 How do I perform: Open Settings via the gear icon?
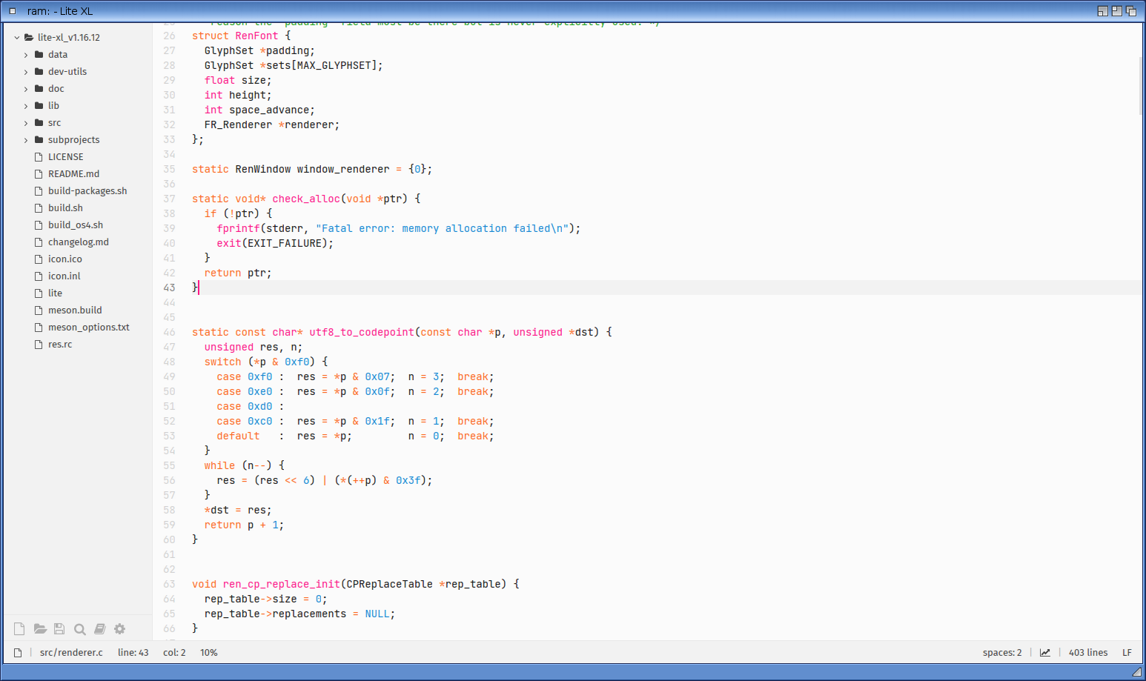click(x=119, y=629)
